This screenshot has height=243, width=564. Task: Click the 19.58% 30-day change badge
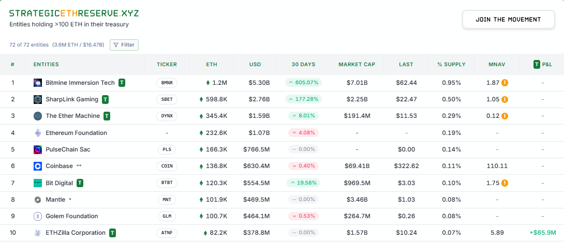point(304,183)
